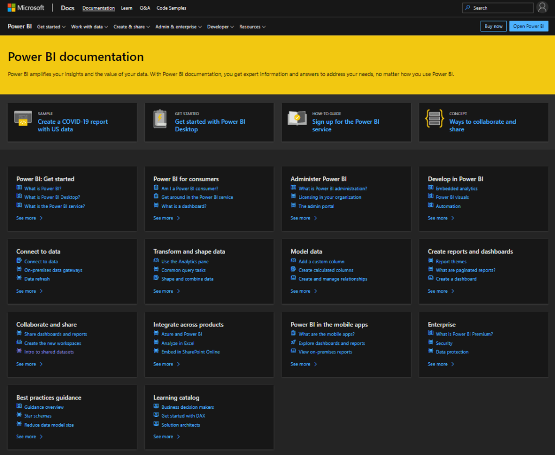The width and height of the screenshot is (555, 455).
Task: Click the COVID-19 report sample card icon
Action: click(23, 118)
